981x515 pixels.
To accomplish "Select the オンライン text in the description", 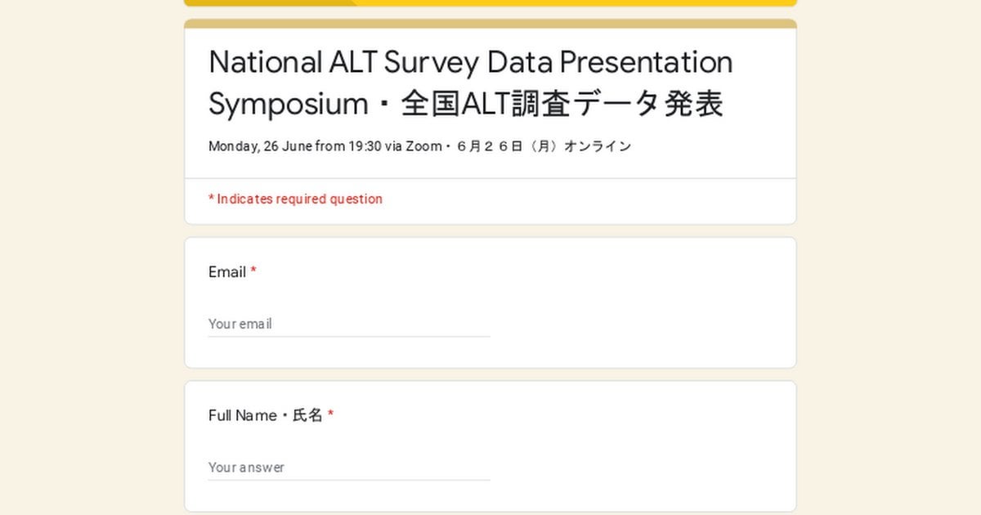I will (598, 146).
